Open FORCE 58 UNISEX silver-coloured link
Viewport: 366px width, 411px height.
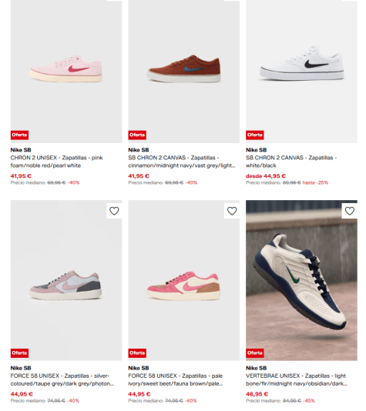coord(62,379)
